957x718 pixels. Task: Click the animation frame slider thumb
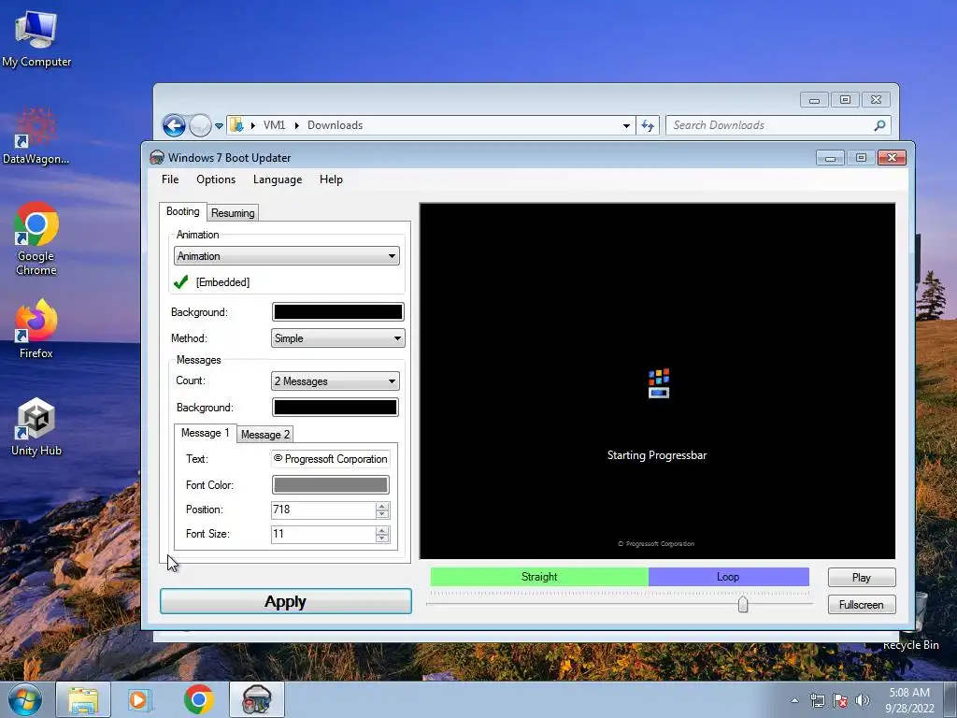[743, 605]
